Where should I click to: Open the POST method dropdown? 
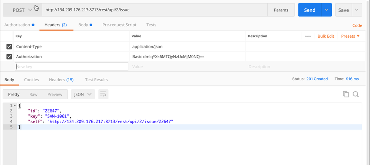pyautogui.click(x=22, y=10)
